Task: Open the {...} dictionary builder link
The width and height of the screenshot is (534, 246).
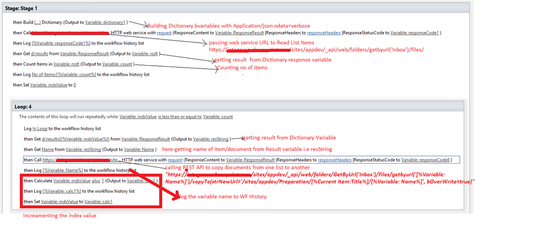Action: [38, 22]
